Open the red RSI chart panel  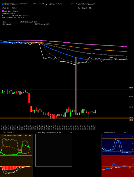[118, 166]
